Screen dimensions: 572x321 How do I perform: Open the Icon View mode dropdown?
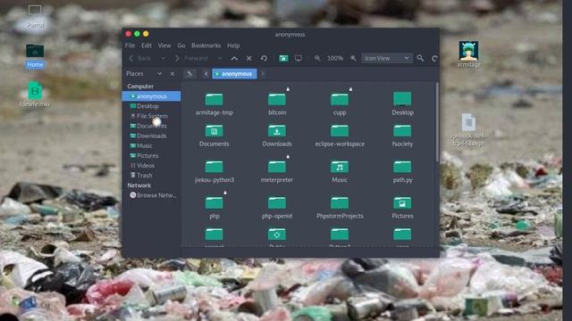(x=387, y=58)
